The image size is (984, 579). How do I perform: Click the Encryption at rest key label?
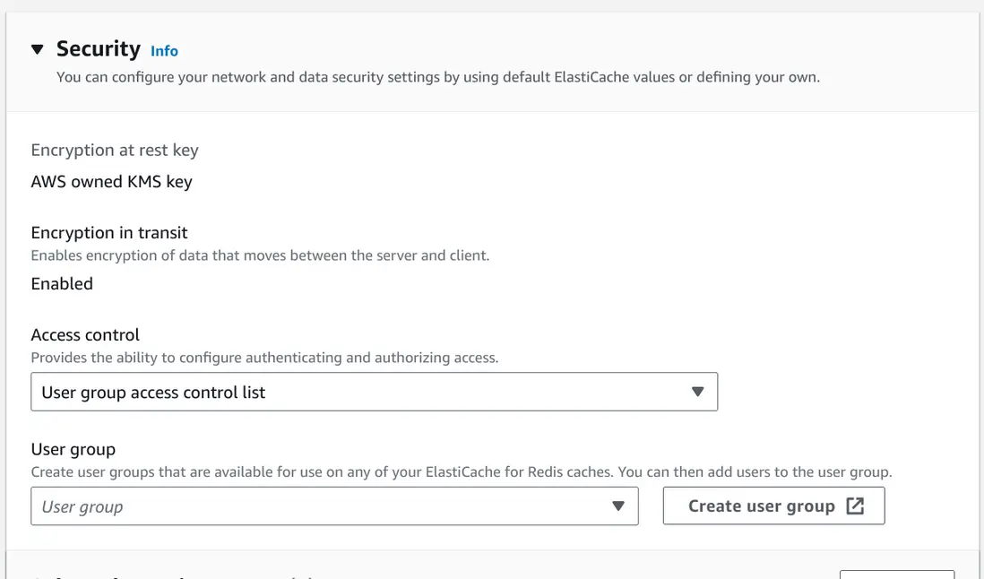point(115,151)
